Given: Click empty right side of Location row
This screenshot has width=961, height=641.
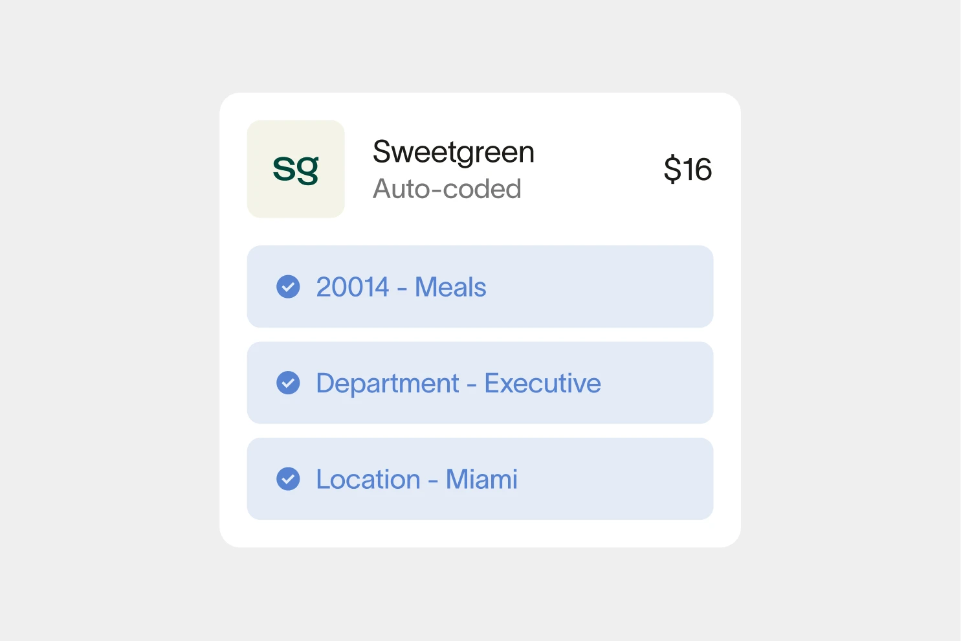Looking at the screenshot, I should [621, 479].
